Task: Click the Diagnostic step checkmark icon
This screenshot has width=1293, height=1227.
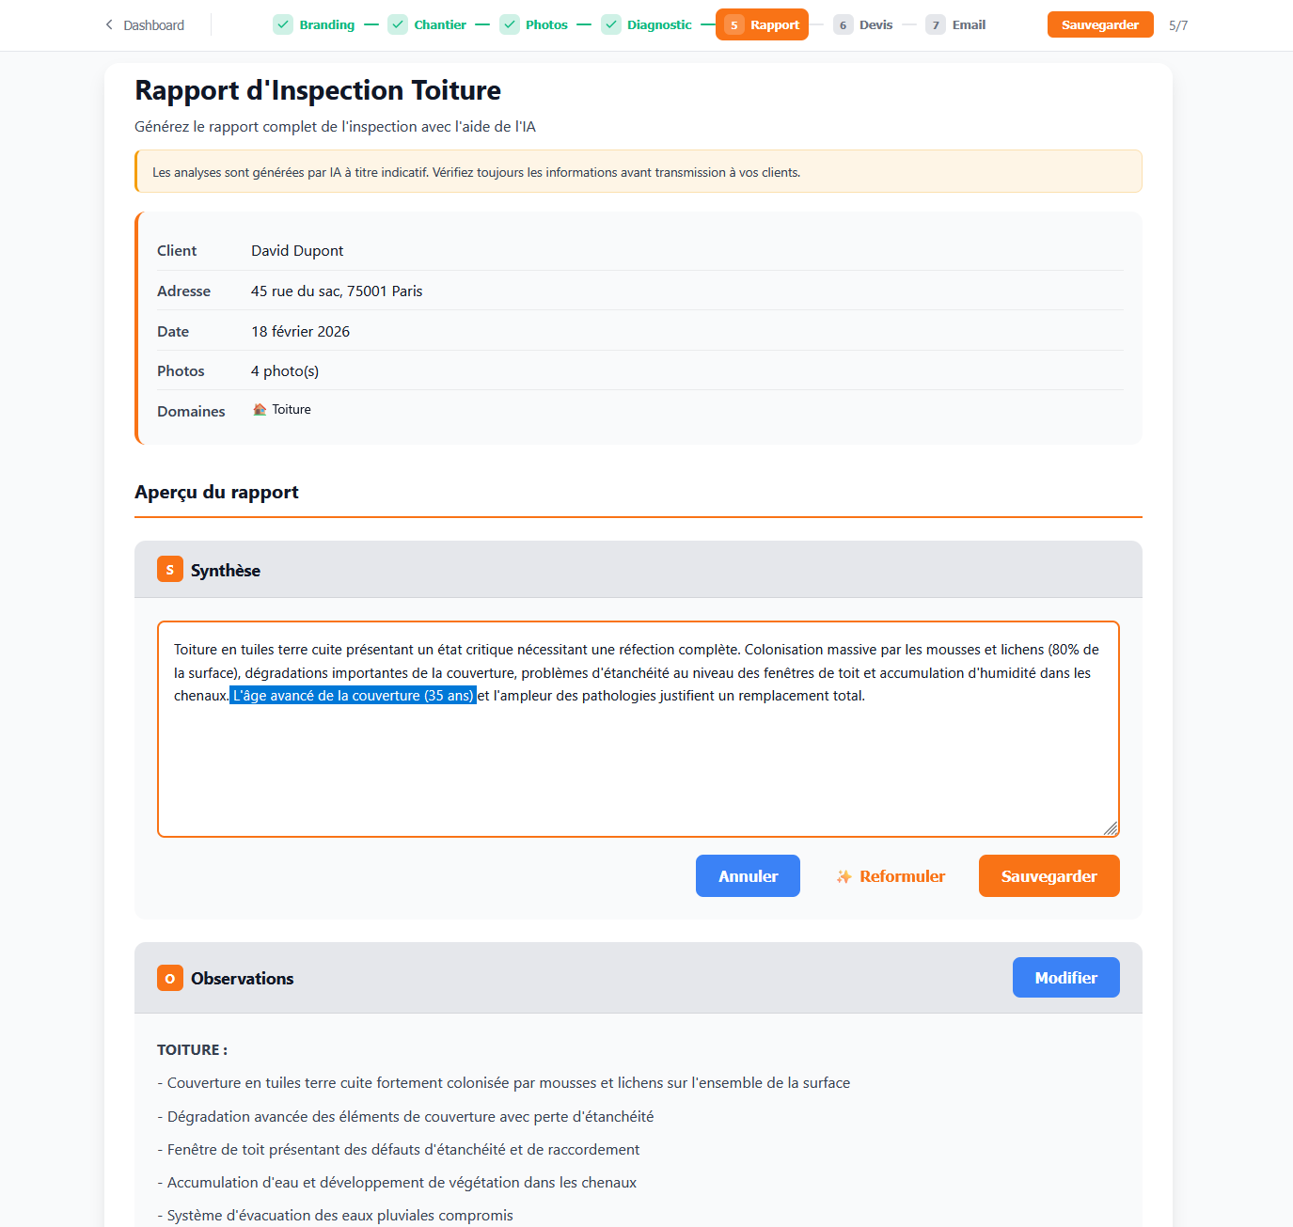Action: coord(611,24)
